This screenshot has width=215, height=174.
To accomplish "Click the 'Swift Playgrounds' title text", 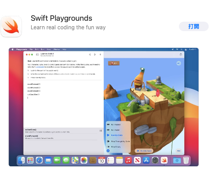I will click(61, 18).
